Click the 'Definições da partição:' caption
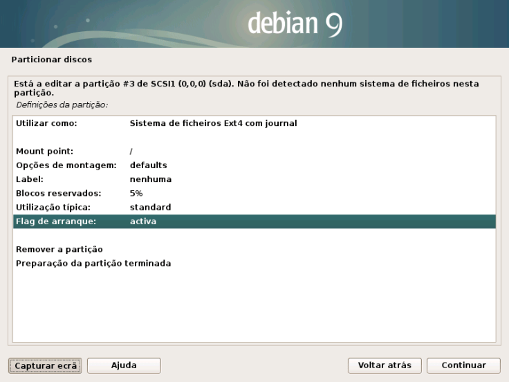 (x=62, y=104)
